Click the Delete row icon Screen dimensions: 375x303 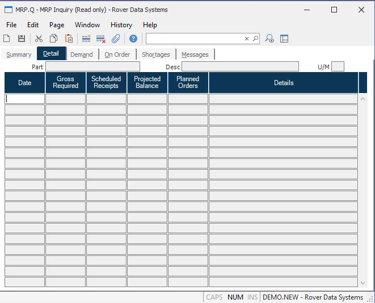pyautogui.click(x=101, y=39)
